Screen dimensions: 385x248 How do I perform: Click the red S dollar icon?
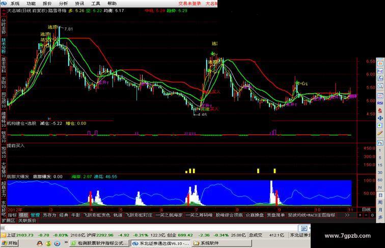click(380, 111)
